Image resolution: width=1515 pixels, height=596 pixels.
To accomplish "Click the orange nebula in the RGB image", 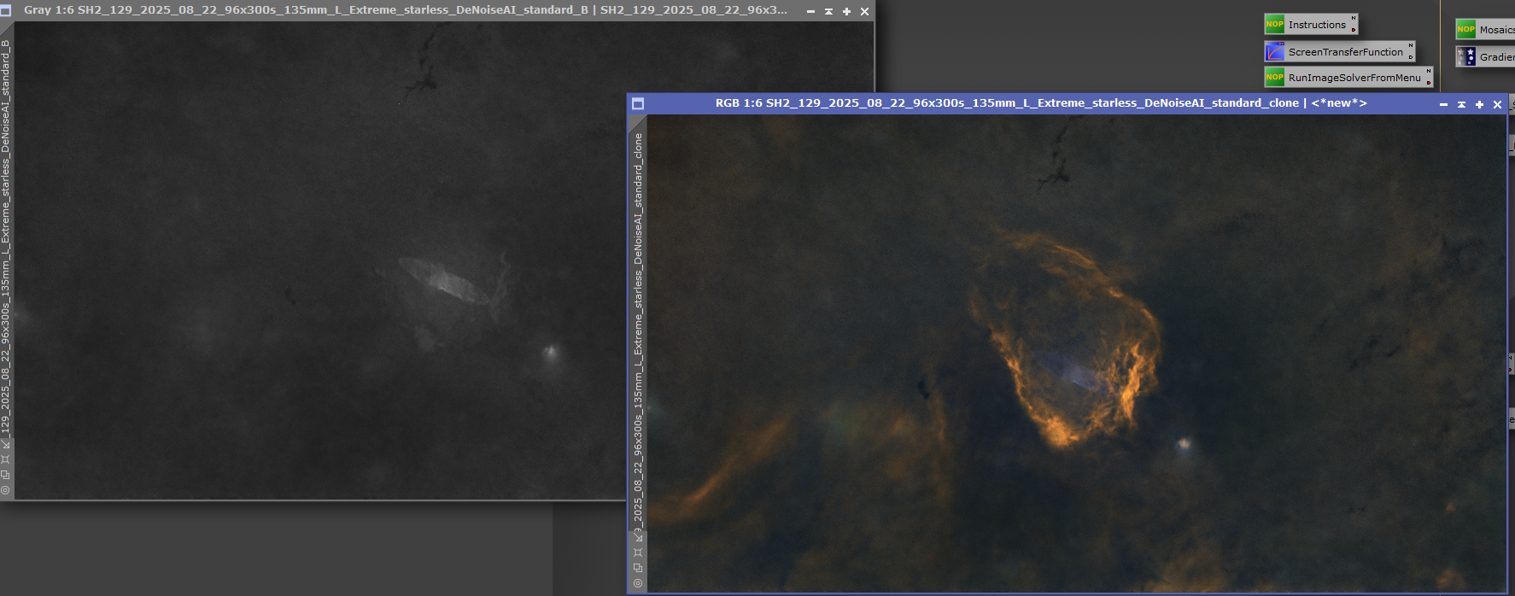I will (x=1068, y=410).
